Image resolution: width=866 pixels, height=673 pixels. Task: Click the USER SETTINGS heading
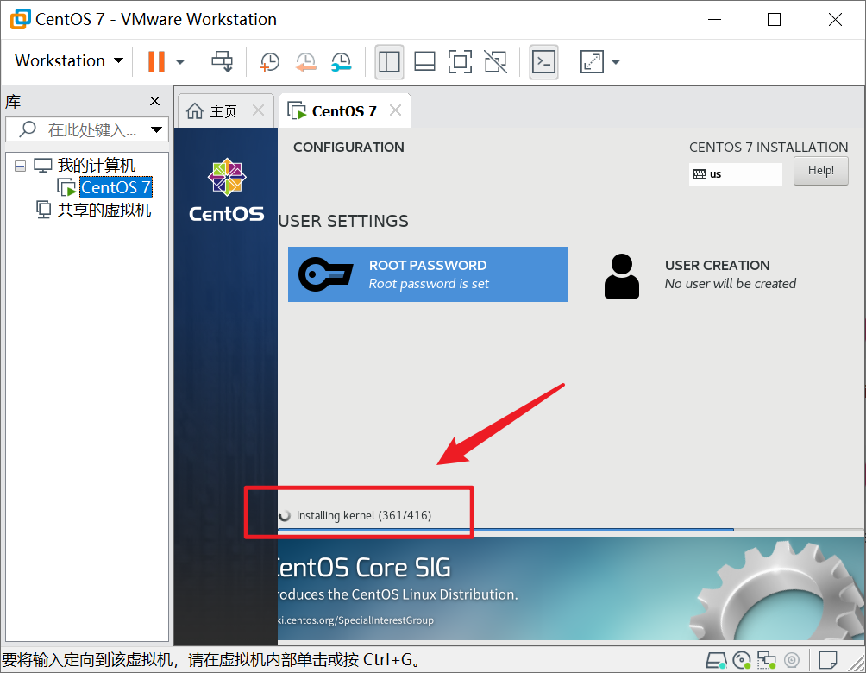[343, 221]
